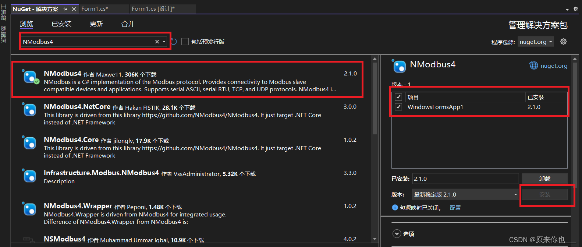The height and width of the screenshot is (247, 582).
Task: Switch to the Consolidate tab
Action: point(128,24)
